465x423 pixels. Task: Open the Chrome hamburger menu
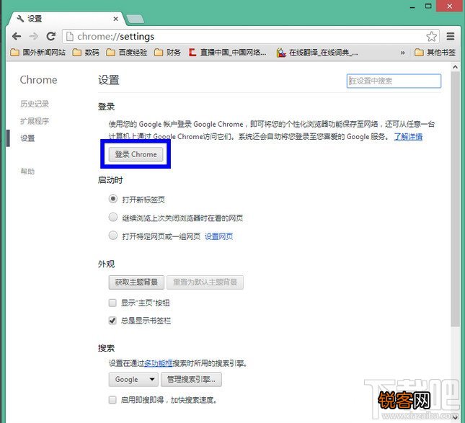[451, 37]
